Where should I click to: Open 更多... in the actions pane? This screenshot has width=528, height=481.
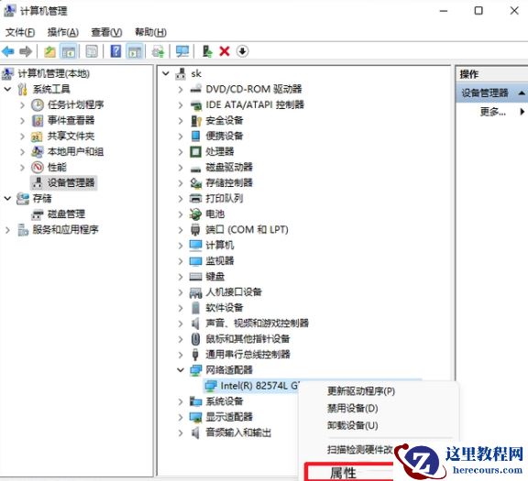pyautogui.click(x=492, y=112)
